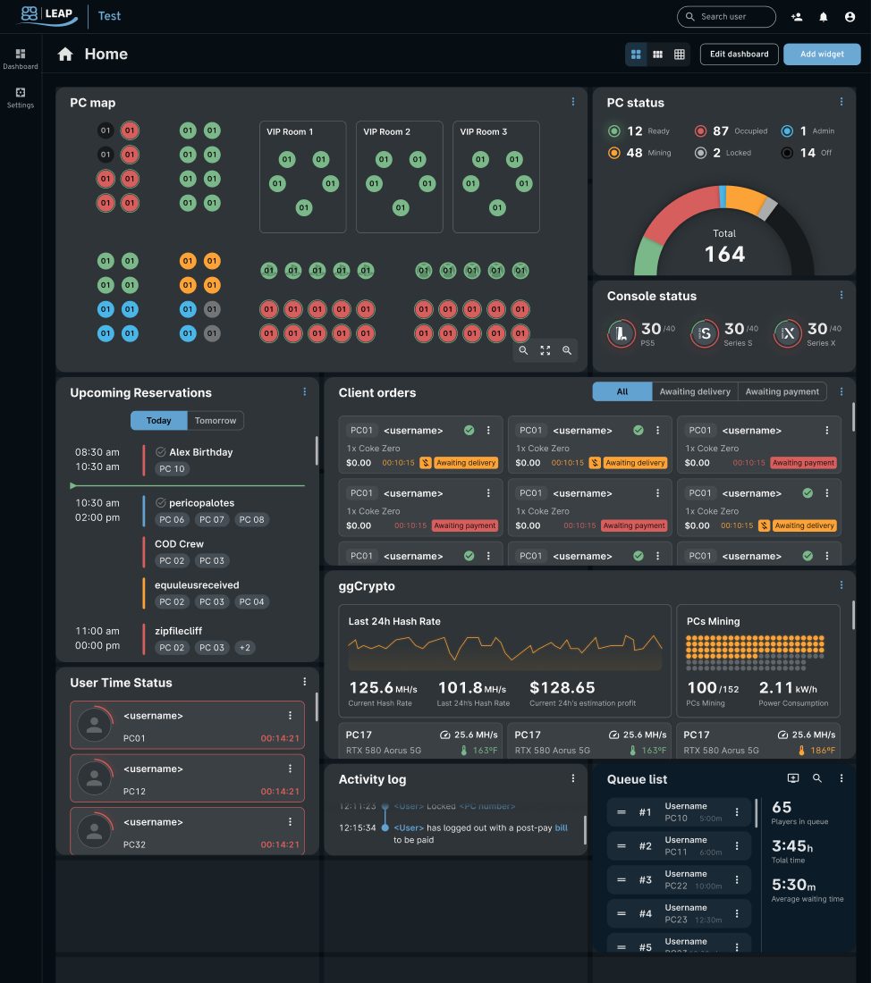Search within the Queue list
Screen dimensions: 871x983
pos(817,778)
